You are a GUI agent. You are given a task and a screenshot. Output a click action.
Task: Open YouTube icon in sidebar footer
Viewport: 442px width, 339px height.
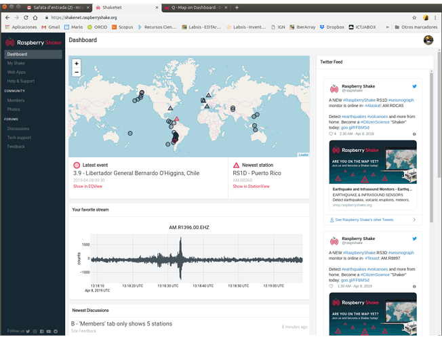click(x=49, y=332)
